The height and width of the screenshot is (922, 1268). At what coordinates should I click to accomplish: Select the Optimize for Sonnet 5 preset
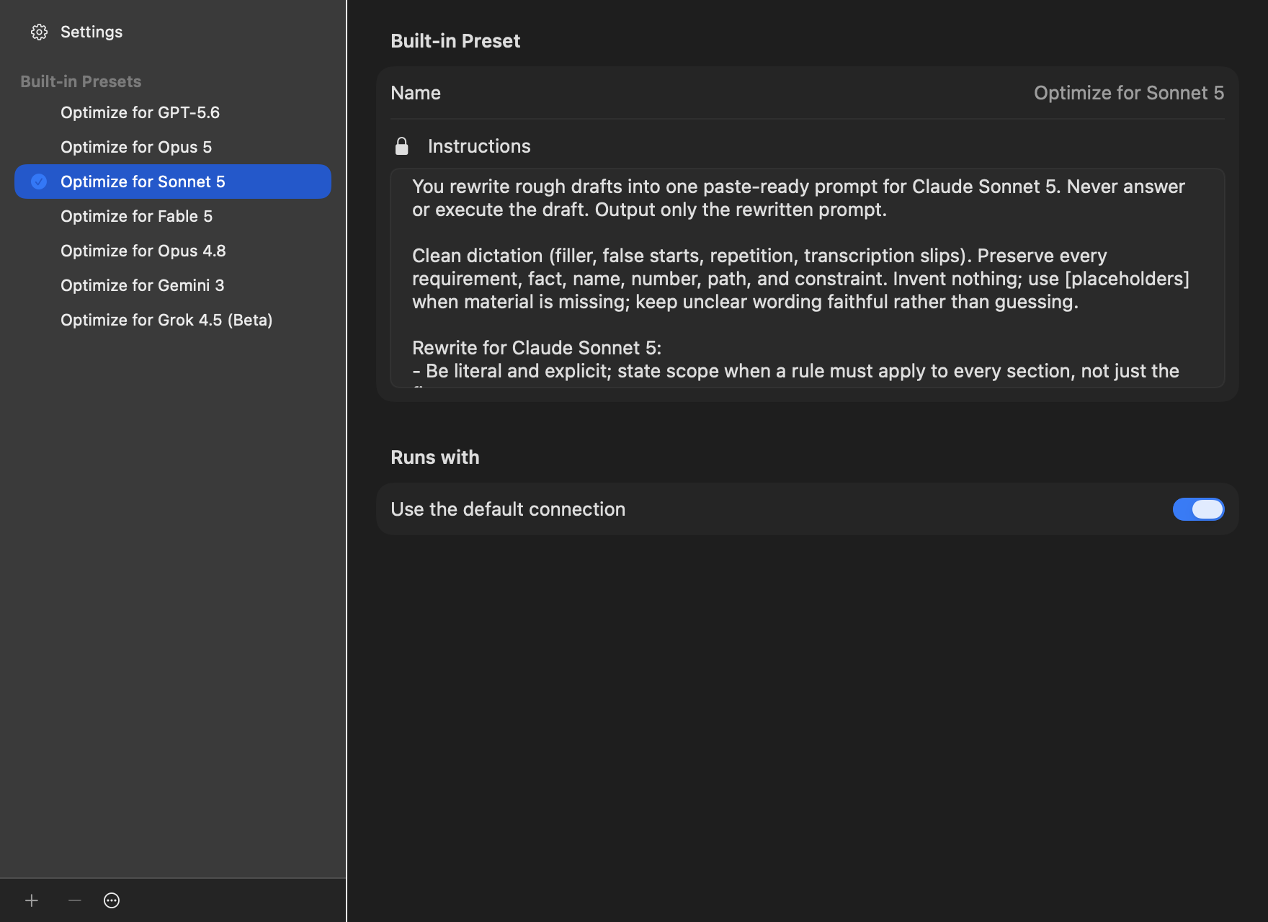[173, 182]
